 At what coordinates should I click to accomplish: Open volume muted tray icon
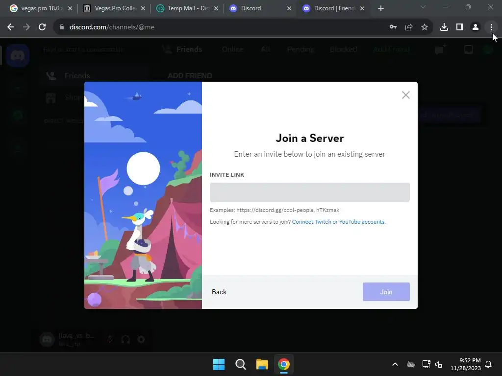(439, 364)
